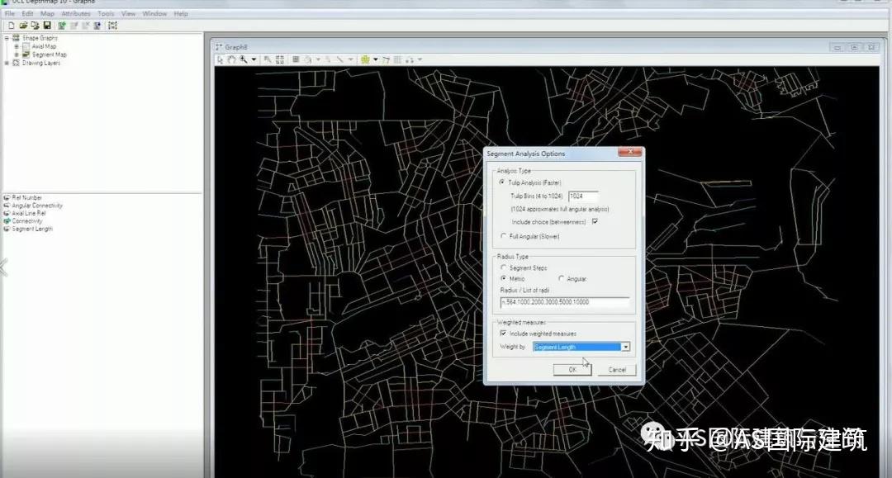Open the Attributes menu
This screenshot has width=892, height=478.
(x=75, y=13)
